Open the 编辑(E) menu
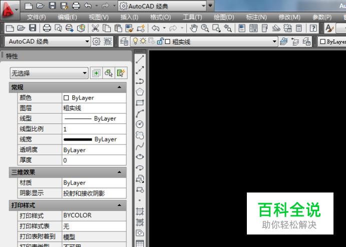The image size is (346, 247). (x=67, y=17)
